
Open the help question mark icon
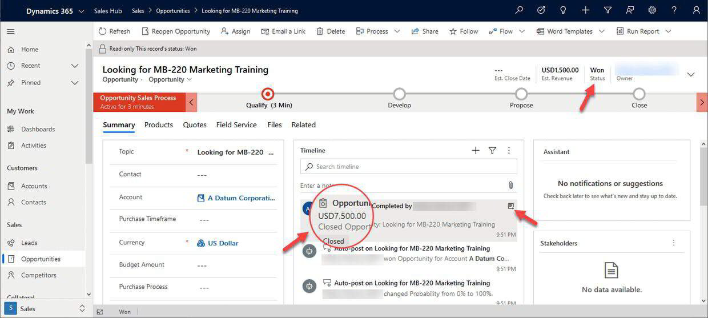tap(674, 10)
